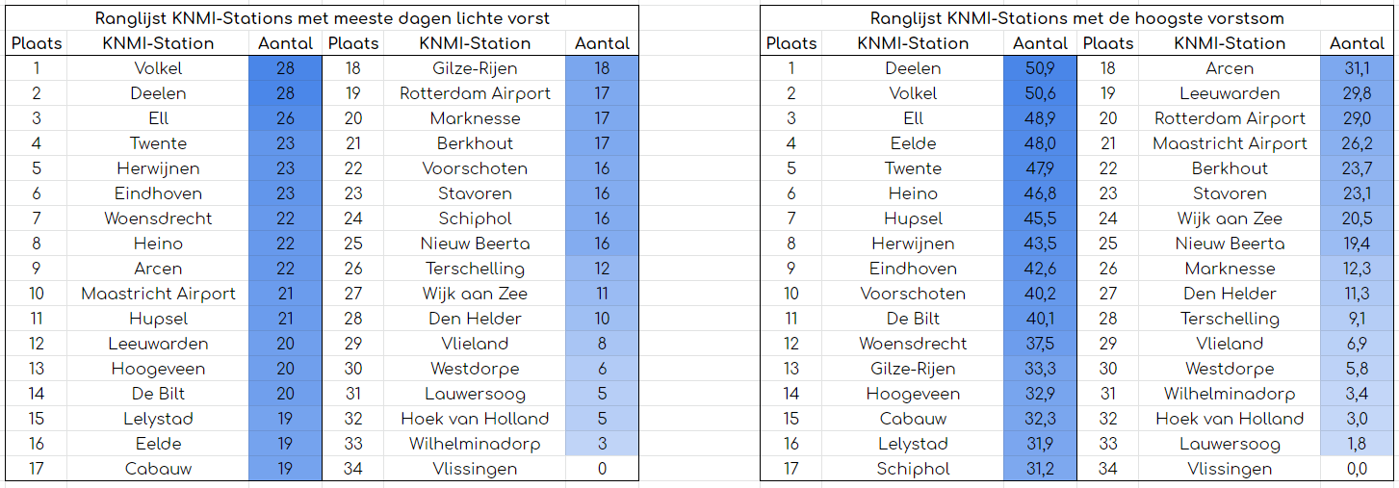Click Rotterdam Airport in the lichte vorst table
Screen dimensions: 1399x488
(x=475, y=93)
